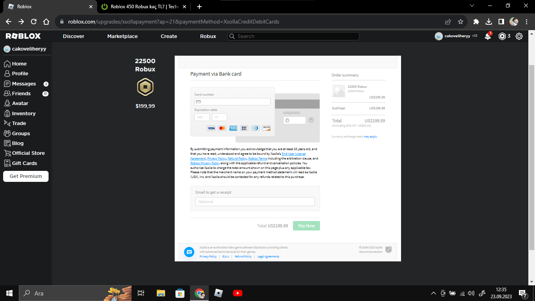Screen dimensions: 535x301
Task: Share this page from the address bar
Action: pos(448,22)
